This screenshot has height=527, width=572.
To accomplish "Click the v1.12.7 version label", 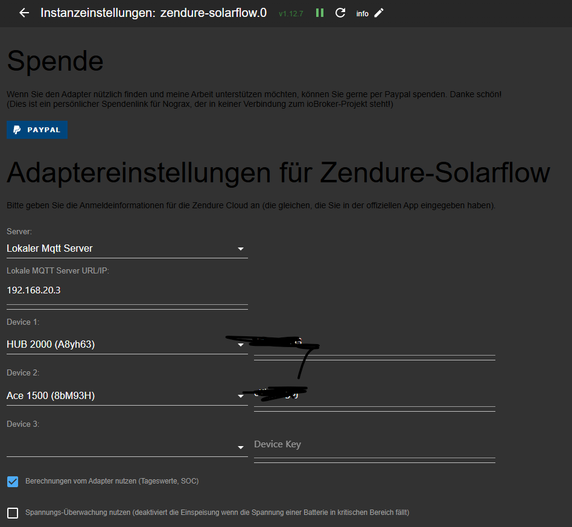I will [291, 14].
